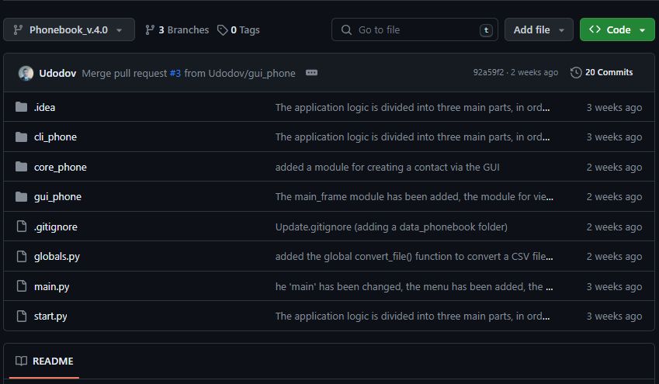Open the .gitignore file
This screenshot has height=384, width=659.
tap(56, 227)
